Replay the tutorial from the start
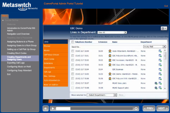Screen dimensions: 170x113 [x=136, y=109]
